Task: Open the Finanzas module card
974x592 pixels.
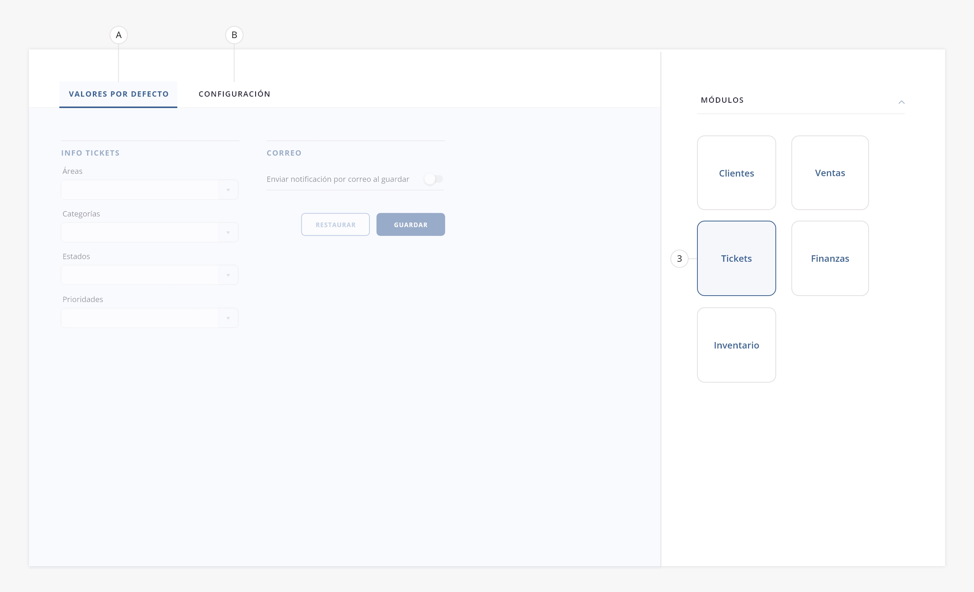Action: [830, 258]
